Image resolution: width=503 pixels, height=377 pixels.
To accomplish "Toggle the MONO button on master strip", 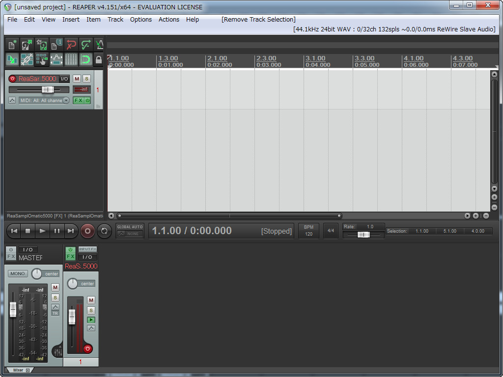I will point(18,274).
